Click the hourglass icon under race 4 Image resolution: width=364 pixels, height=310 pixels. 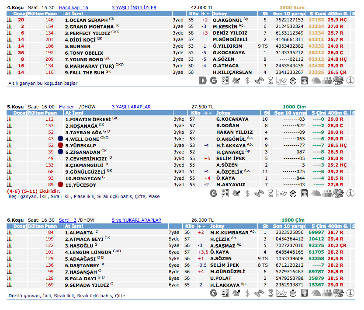(x=270, y=80)
